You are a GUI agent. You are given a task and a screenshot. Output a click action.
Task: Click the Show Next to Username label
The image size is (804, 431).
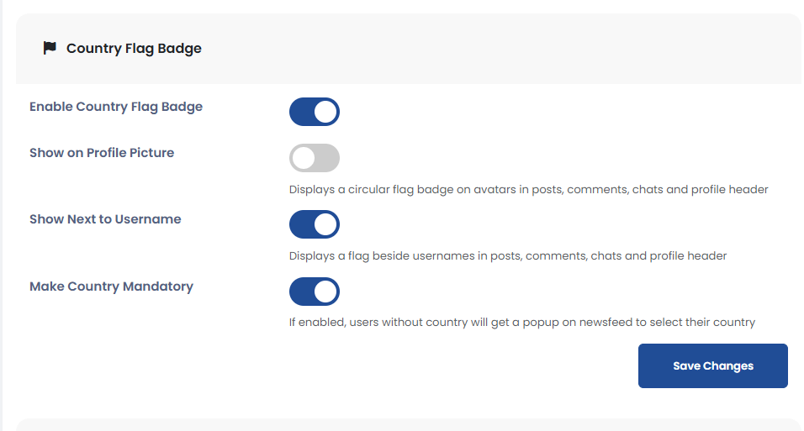pos(105,219)
